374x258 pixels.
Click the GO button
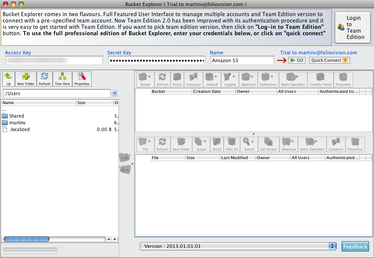point(297,60)
